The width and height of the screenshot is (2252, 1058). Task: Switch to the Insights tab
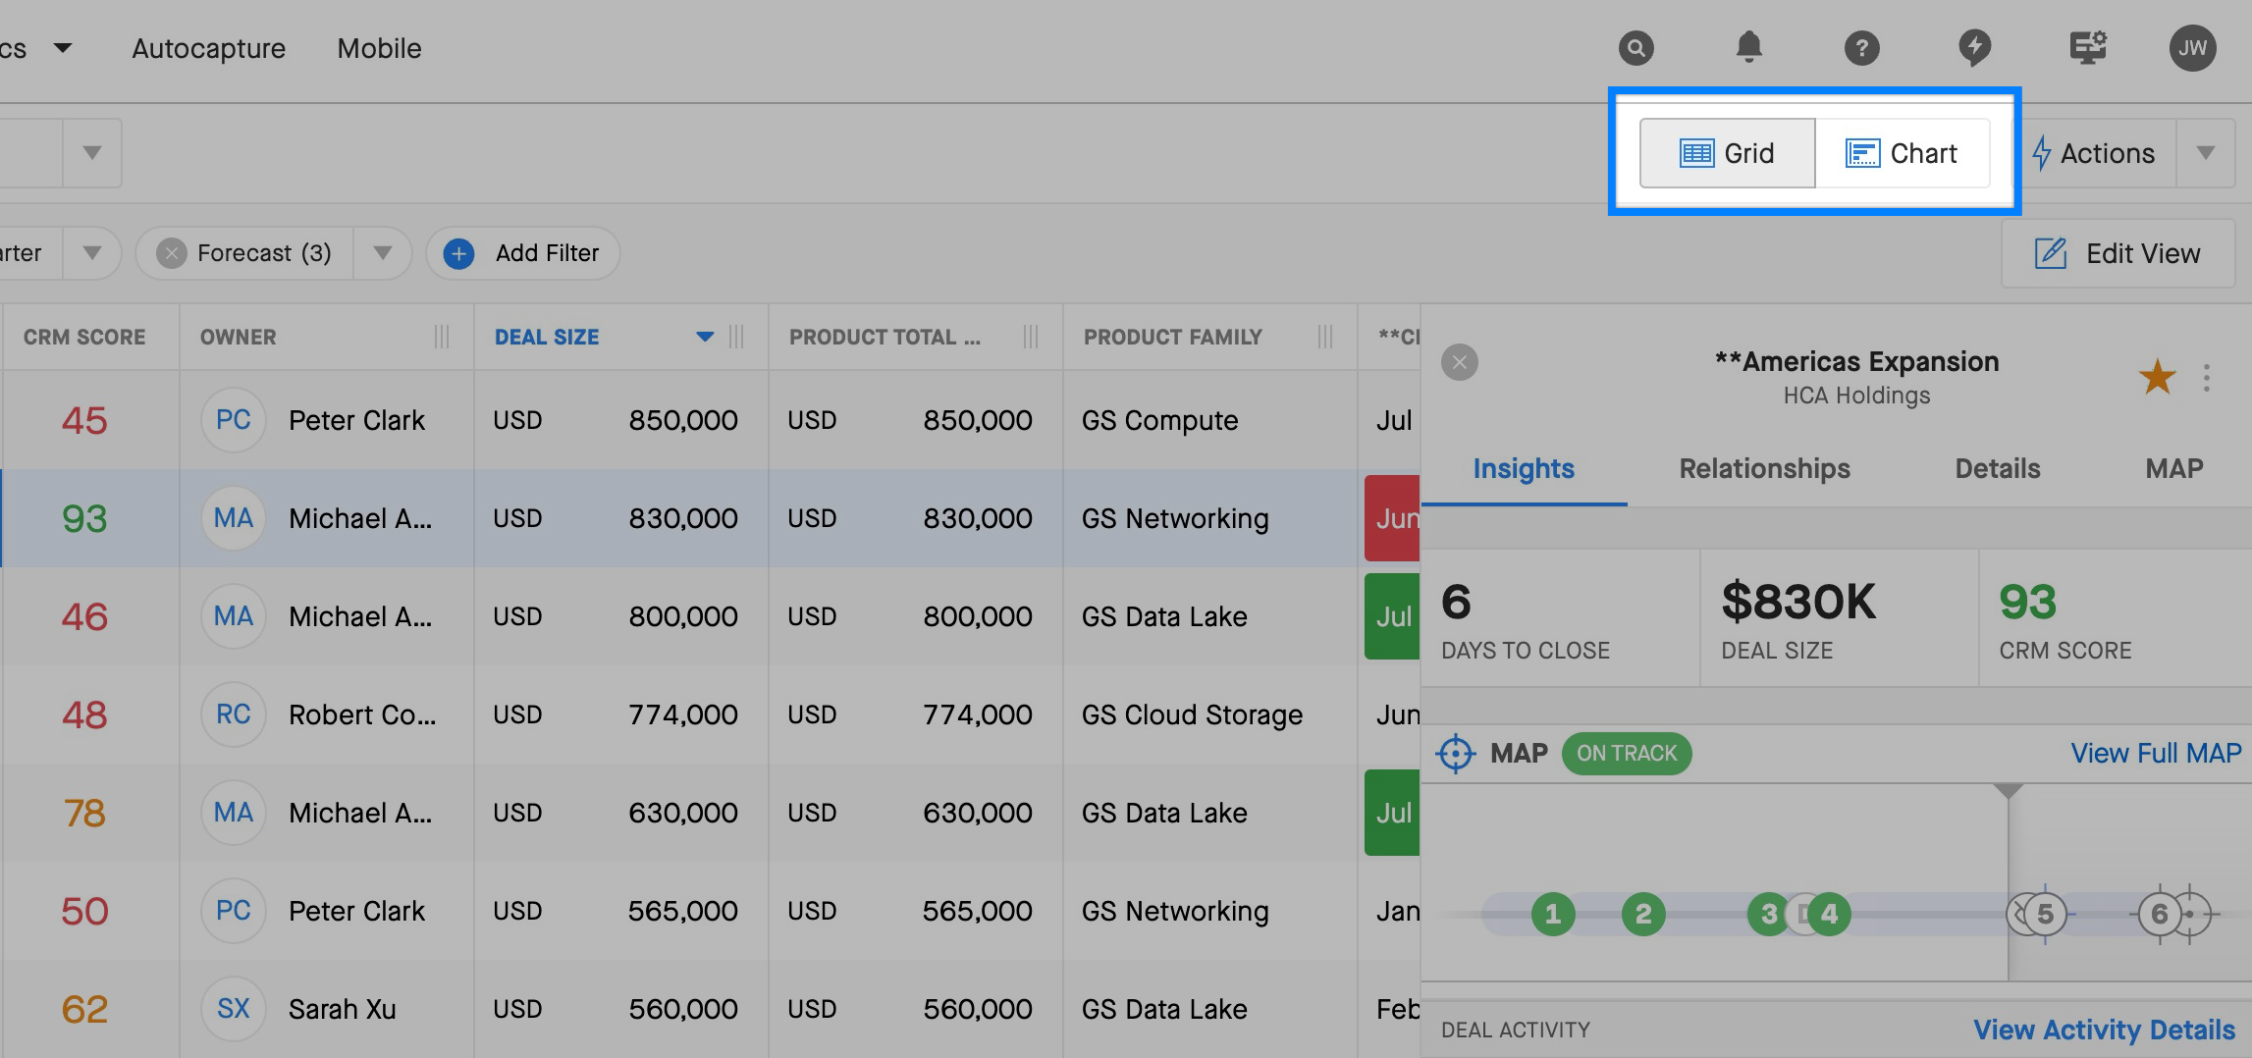(1524, 469)
